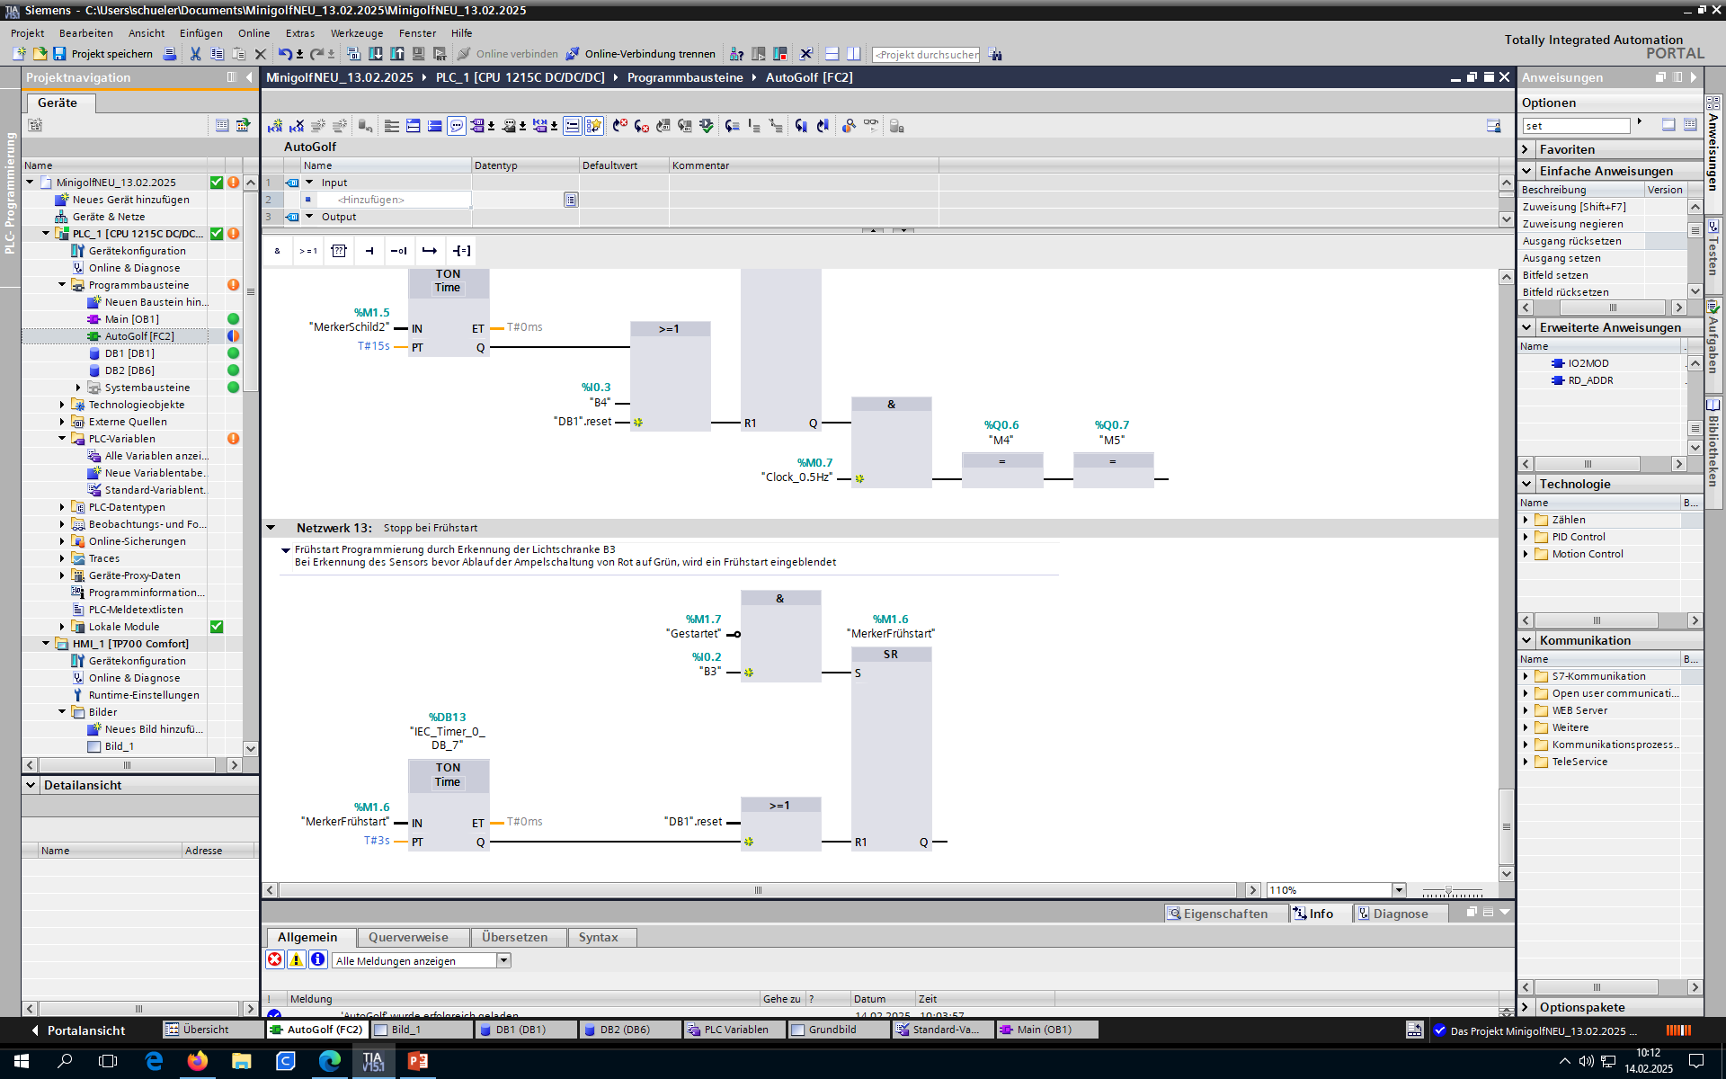The image size is (1726, 1079).
Task: Switch to the Querverweise tab
Action: click(408, 937)
